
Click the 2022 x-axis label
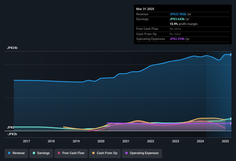[x=151, y=141]
